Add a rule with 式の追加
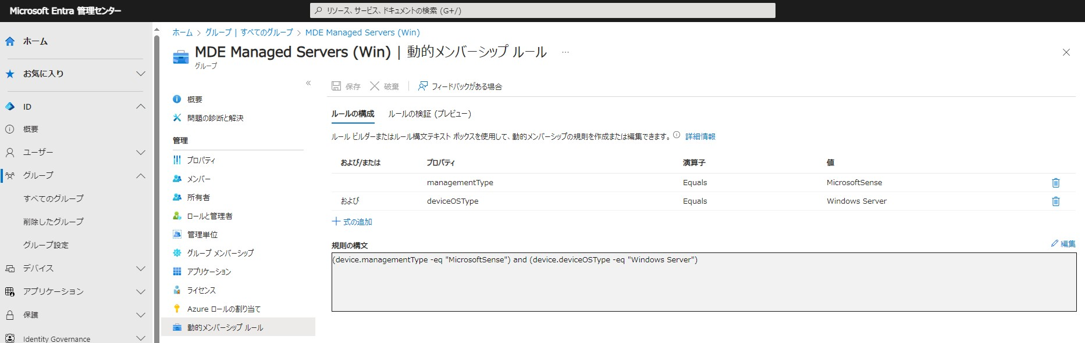The image size is (1085, 343). click(x=352, y=222)
